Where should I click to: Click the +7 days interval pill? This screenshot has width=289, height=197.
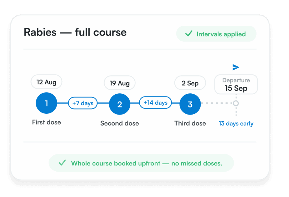point(83,103)
